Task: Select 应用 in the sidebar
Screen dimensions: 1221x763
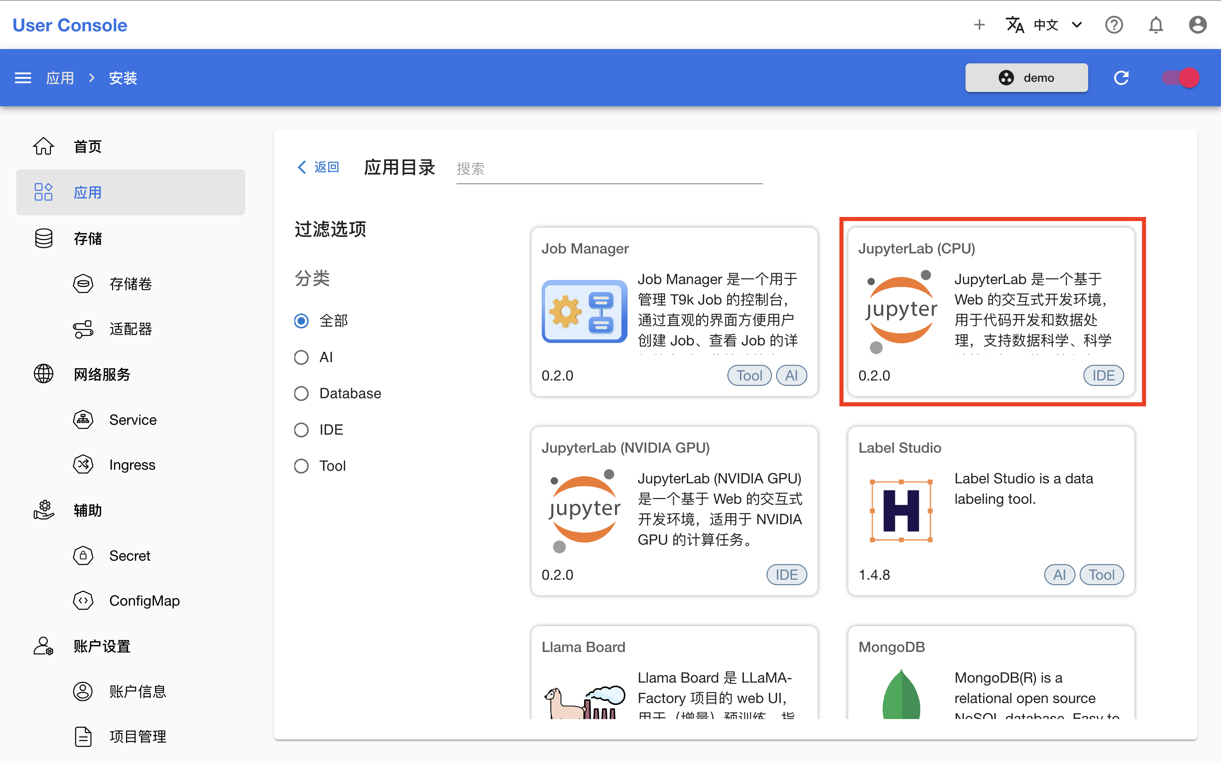Action: 131,192
